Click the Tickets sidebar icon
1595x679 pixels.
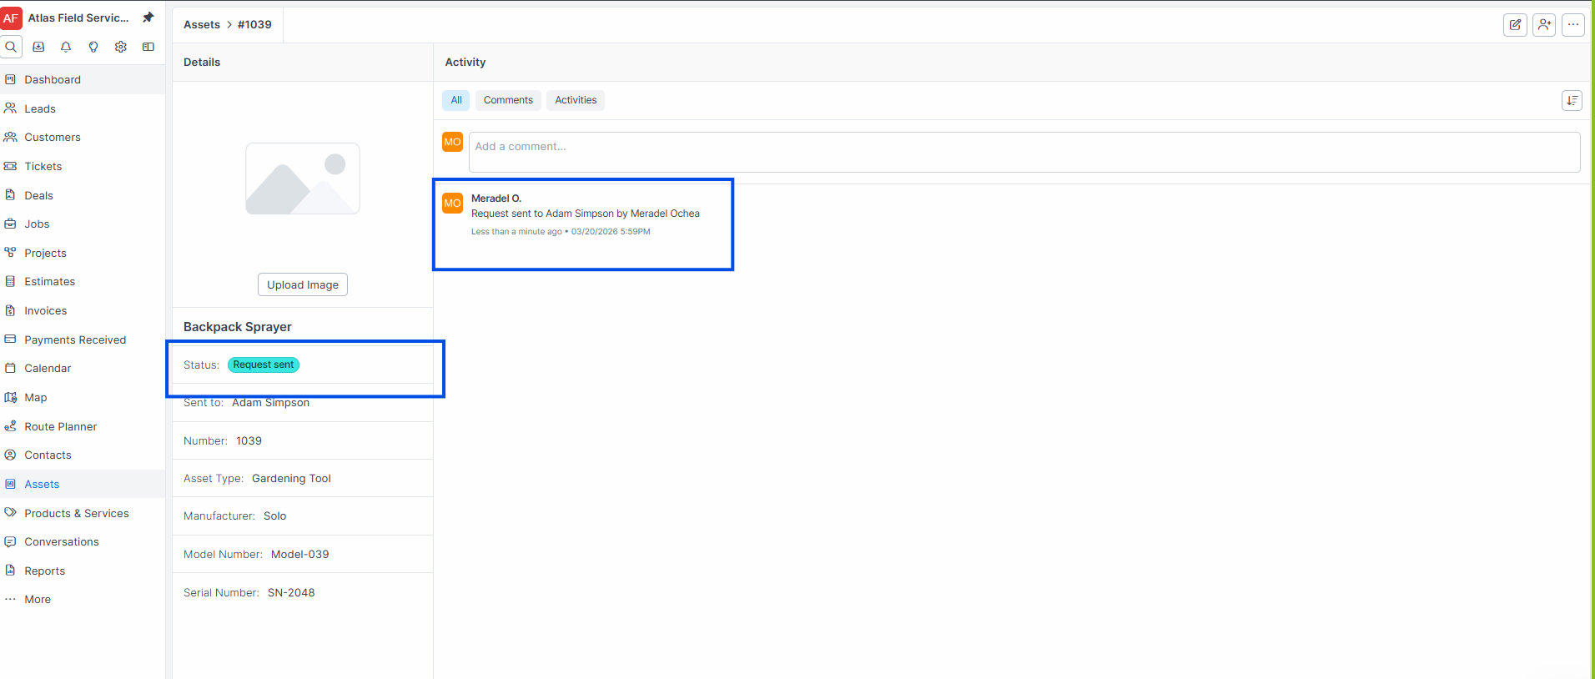coord(10,166)
